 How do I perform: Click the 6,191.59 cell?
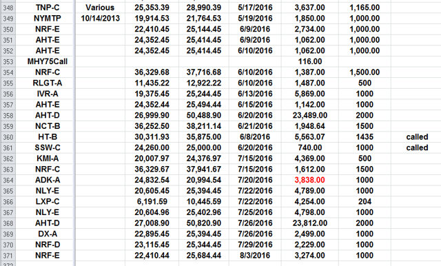(152, 202)
